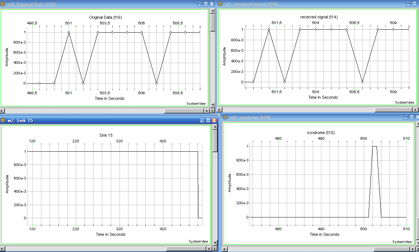Click the 'Amplitude' axis label in the Sink 15 plot
This screenshot has height=252, width=419.
point(7,184)
